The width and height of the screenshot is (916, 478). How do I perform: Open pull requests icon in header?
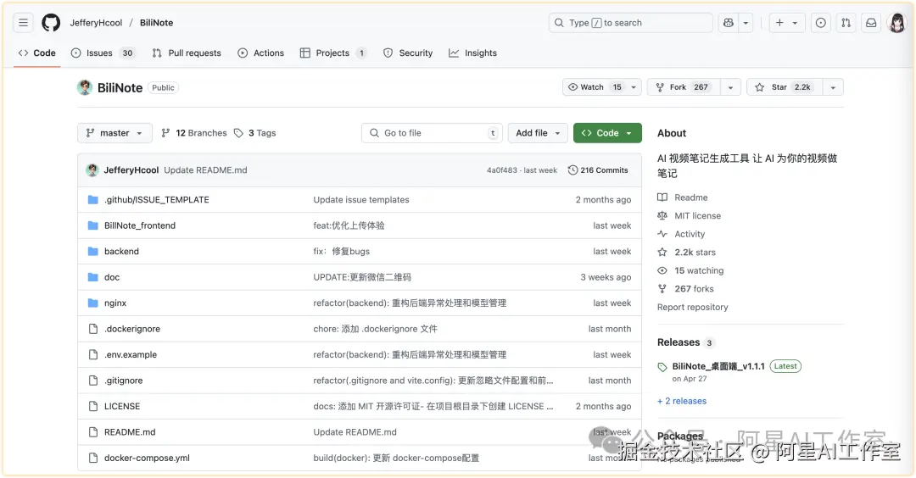point(846,23)
